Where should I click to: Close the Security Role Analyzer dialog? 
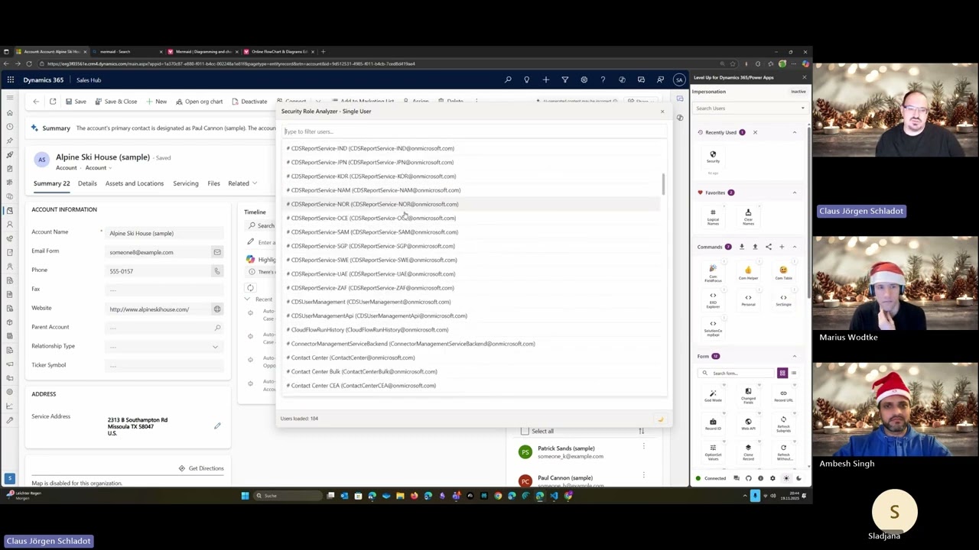coord(662,112)
